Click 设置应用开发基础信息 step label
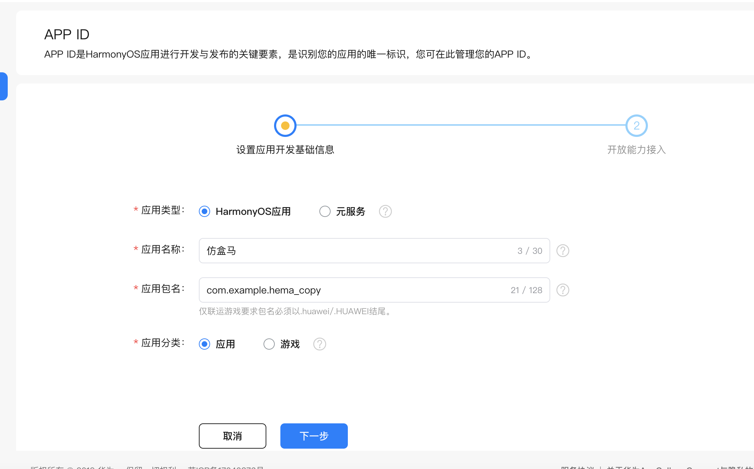Viewport: 754px width, 469px height. coord(285,150)
